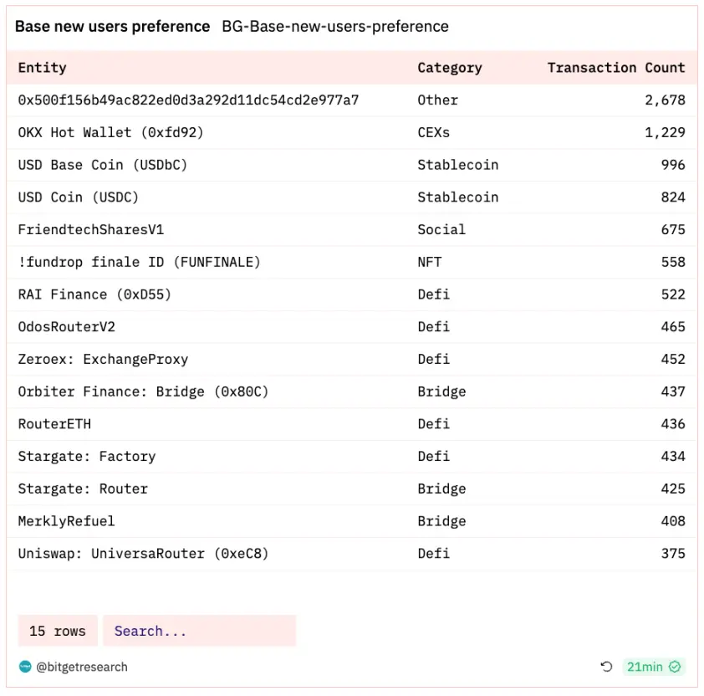Viewport: 704px width, 696px height.
Task: Click the 2,678 transaction count cell
Action: [665, 100]
